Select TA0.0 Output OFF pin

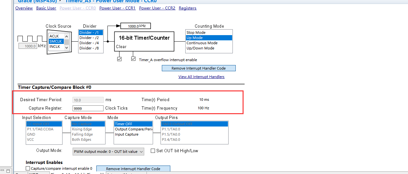pos(194,124)
